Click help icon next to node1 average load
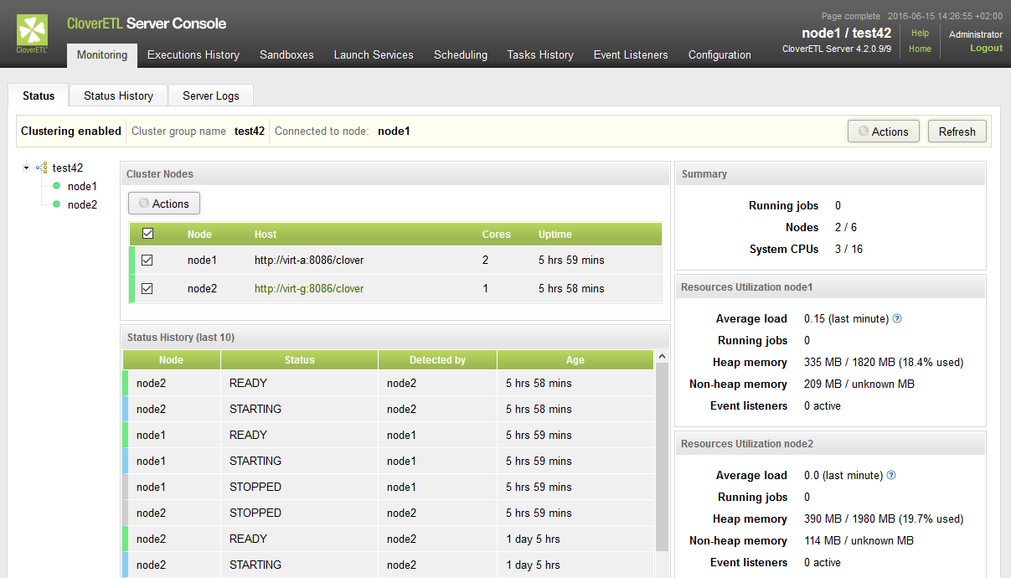The width and height of the screenshot is (1011, 578). [x=897, y=318]
